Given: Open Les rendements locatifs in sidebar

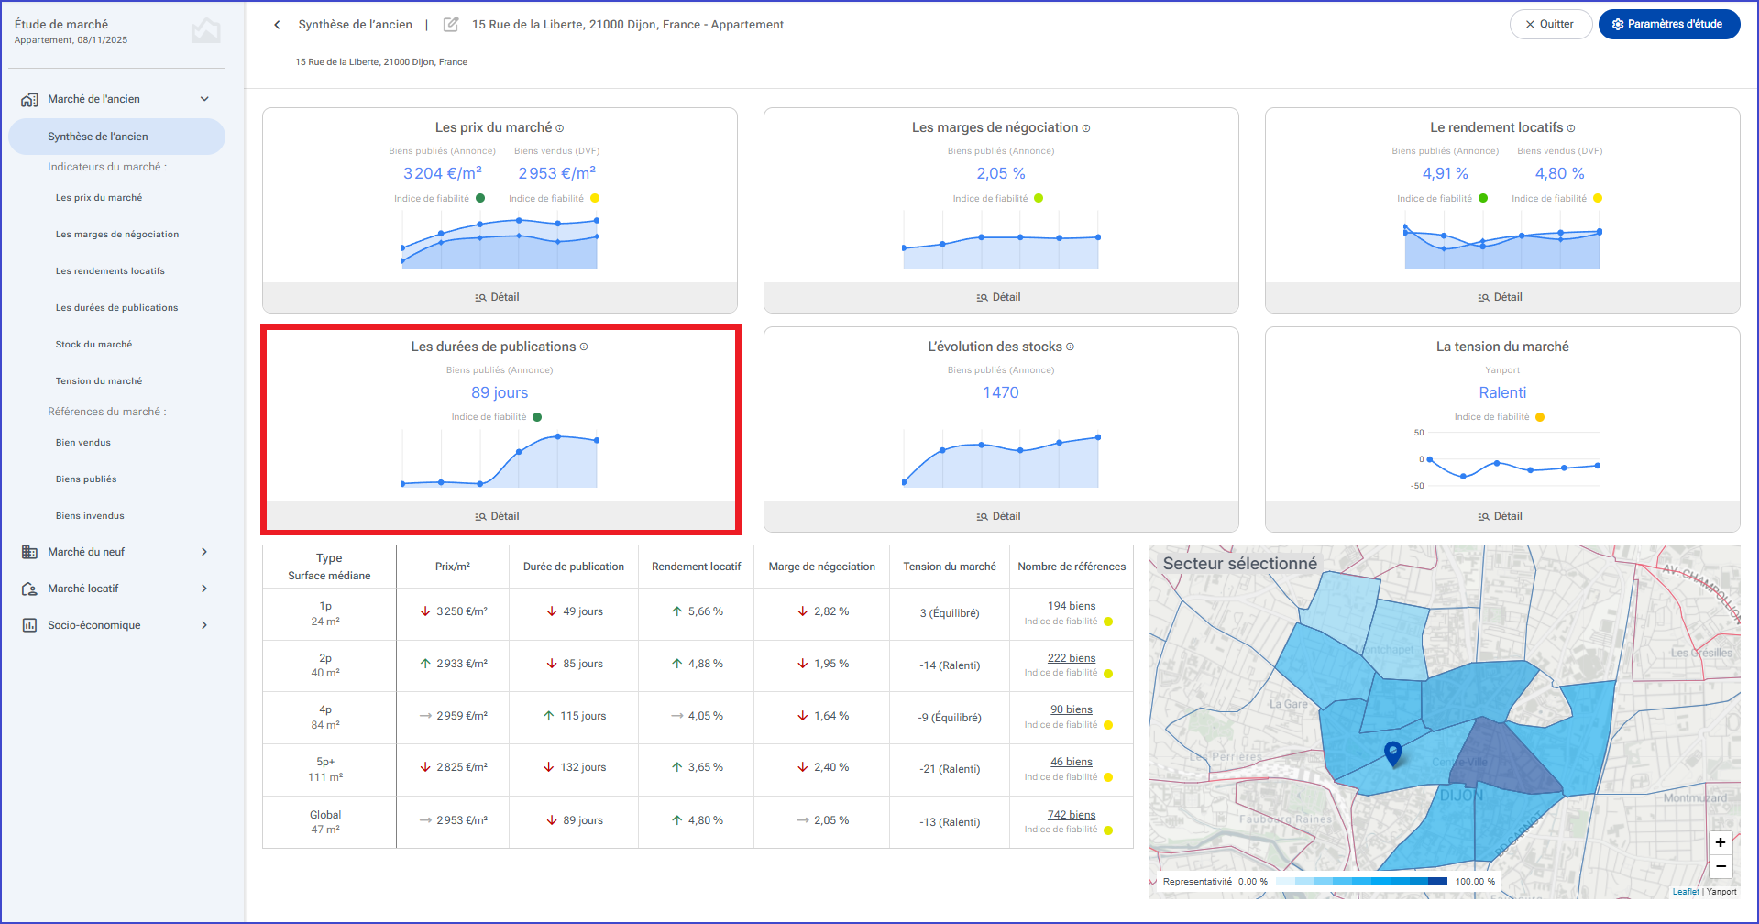Looking at the screenshot, I should click(110, 271).
